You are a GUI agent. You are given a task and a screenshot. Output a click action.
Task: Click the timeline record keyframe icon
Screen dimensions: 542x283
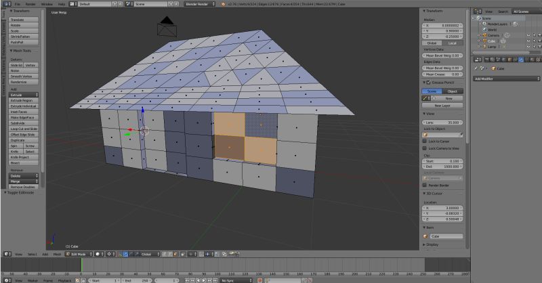point(259,280)
